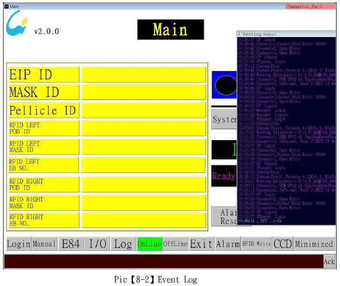Click the Ready status indicator
Screen dimensions: 340x286
tap(224, 176)
